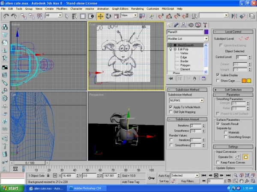257x192 pixels.
Task: Toggle the MeshSmooth modifier lightbulb
Action: point(170,45)
